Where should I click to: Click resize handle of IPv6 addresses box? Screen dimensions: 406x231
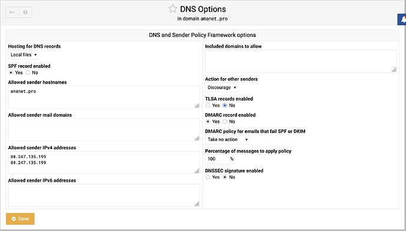[197, 204]
